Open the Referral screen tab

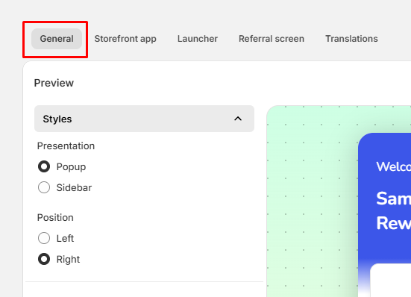click(272, 39)
